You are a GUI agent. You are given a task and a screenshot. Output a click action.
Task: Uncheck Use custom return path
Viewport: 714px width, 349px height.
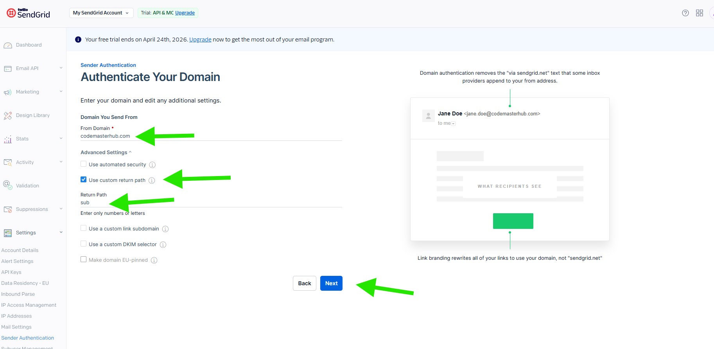click(x=84, y=180)
